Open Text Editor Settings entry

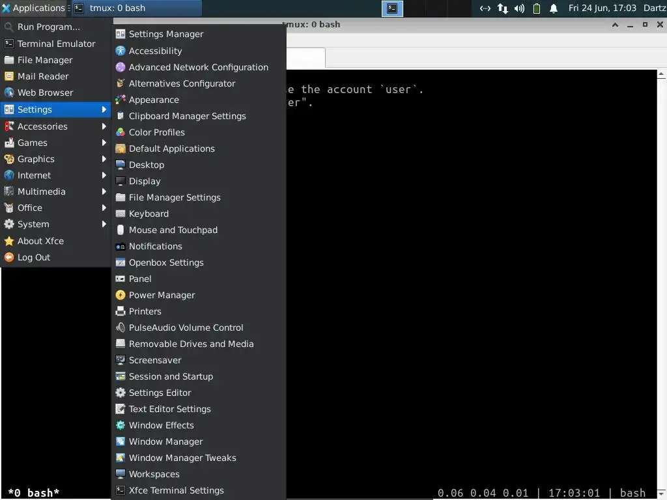199,409
